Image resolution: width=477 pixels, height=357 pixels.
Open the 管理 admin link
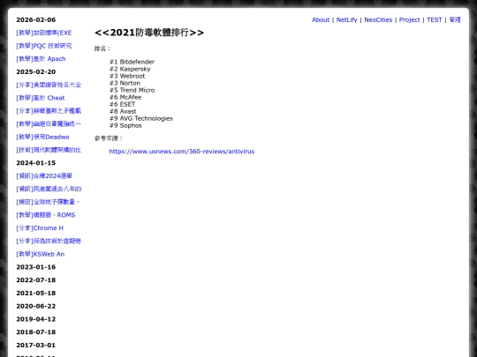[x=455, y=19]
